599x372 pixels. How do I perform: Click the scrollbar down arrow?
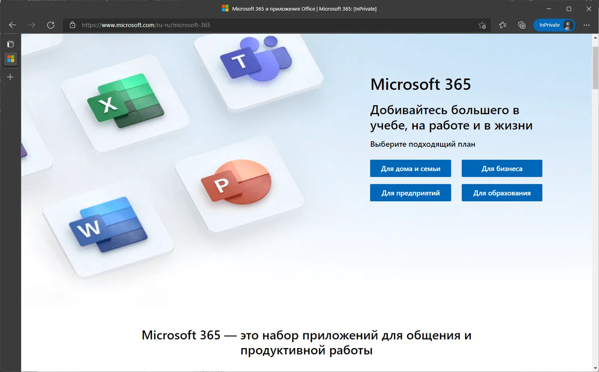pos(595,368)
